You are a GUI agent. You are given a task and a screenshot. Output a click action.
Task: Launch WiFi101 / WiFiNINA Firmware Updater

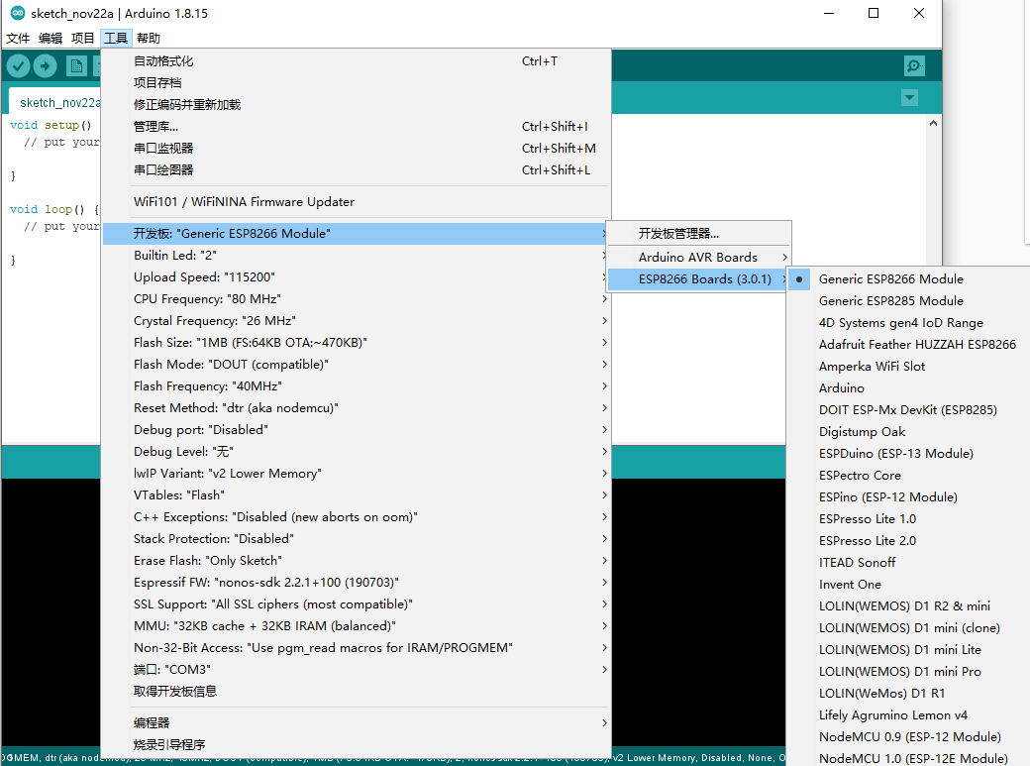(x=357, y=202)
